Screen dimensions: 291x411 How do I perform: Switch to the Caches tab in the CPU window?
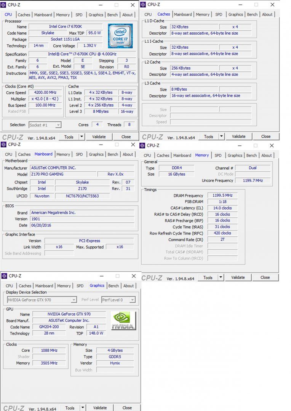point(24,15)
